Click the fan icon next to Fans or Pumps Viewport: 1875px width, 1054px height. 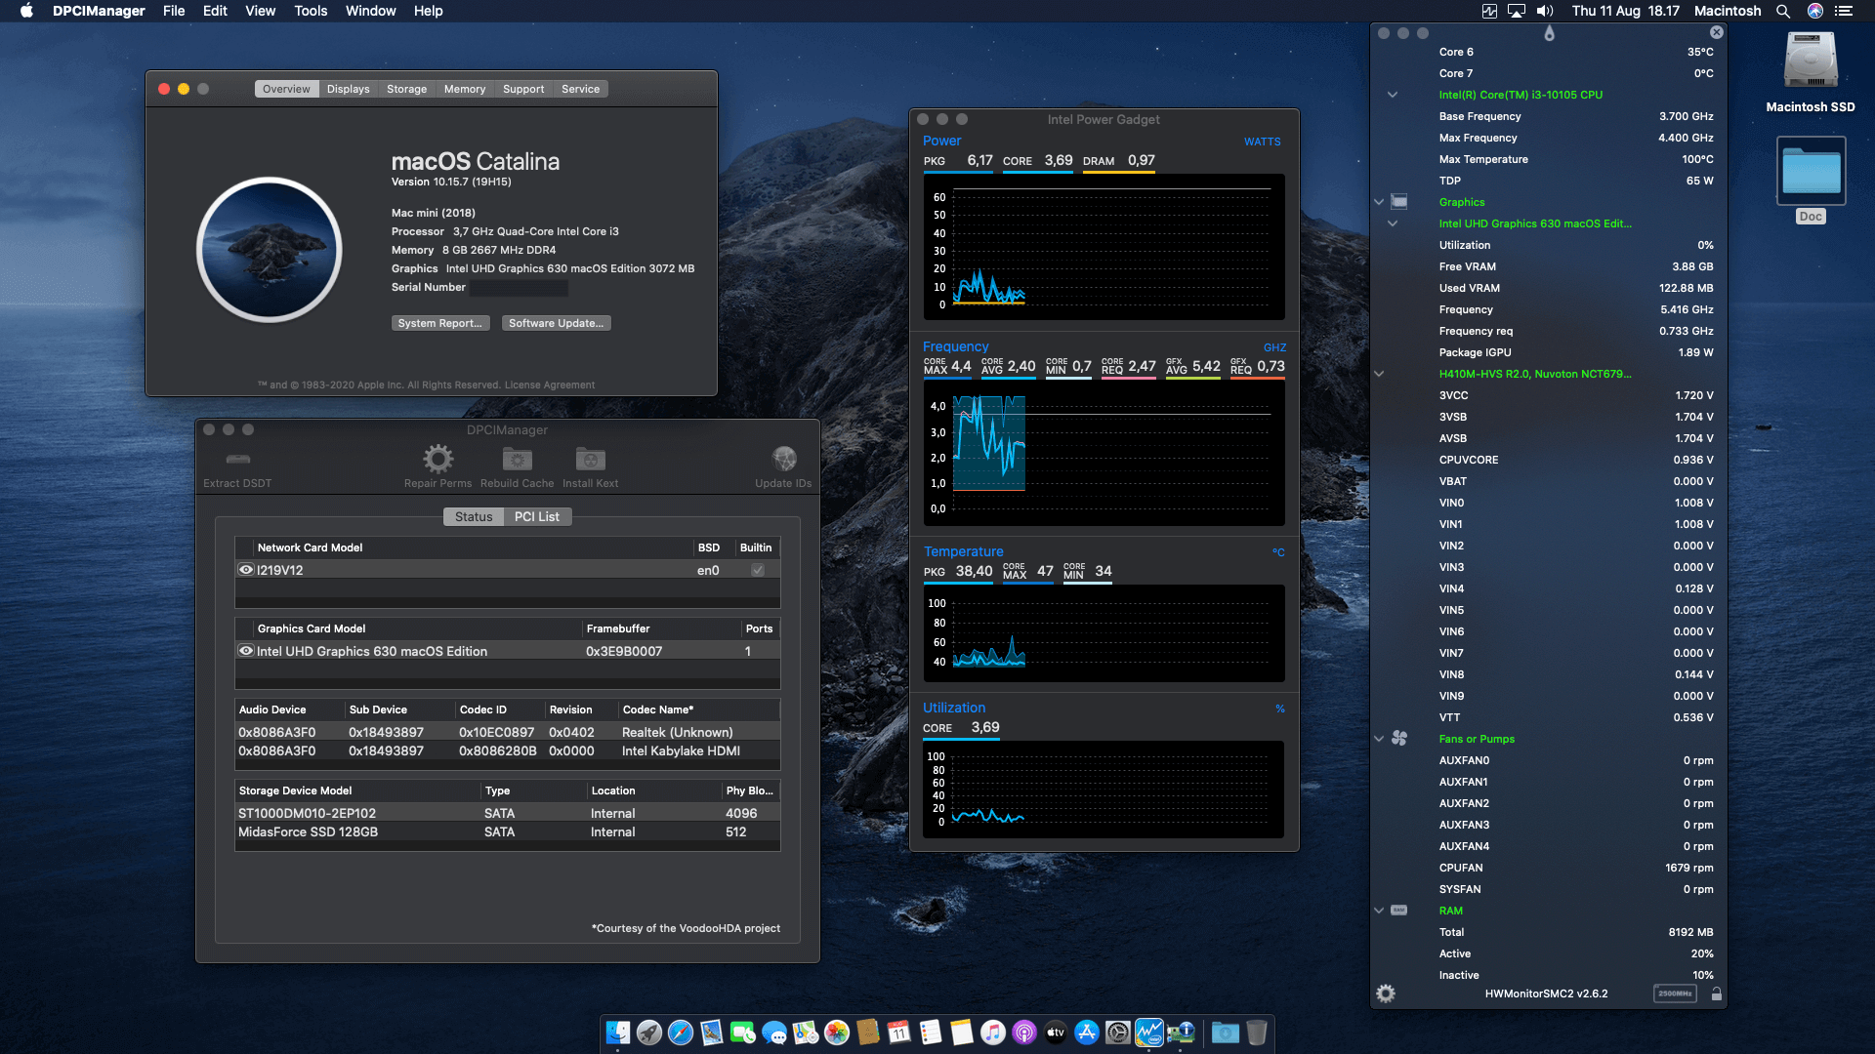click(x=1400, y=739)
